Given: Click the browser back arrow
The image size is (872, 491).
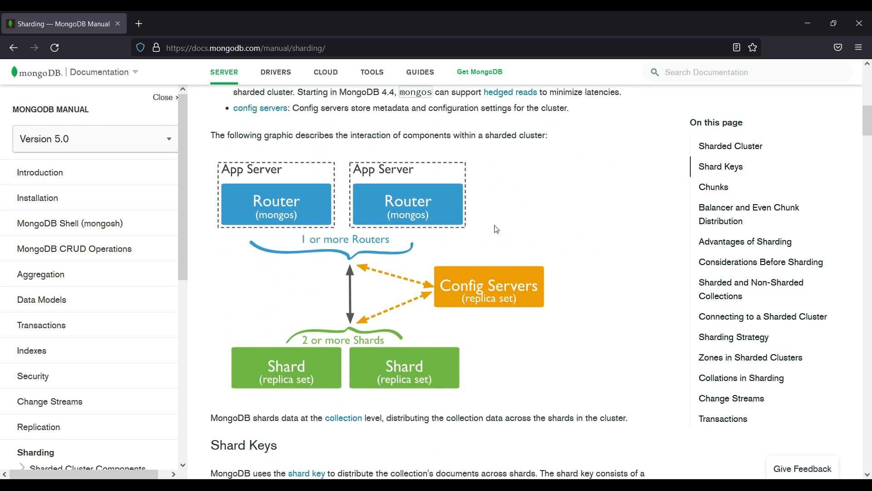Looking at the screenshot, I should coord(13,48).
